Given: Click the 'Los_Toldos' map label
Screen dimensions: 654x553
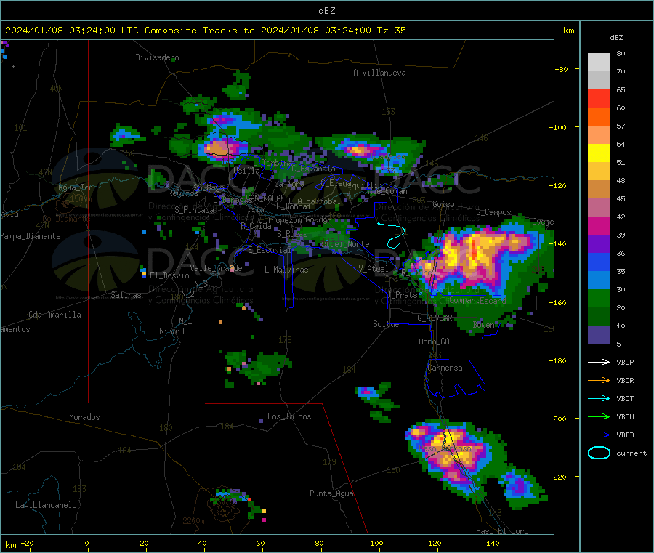Looking at the screenshot, I should (289, 416).
